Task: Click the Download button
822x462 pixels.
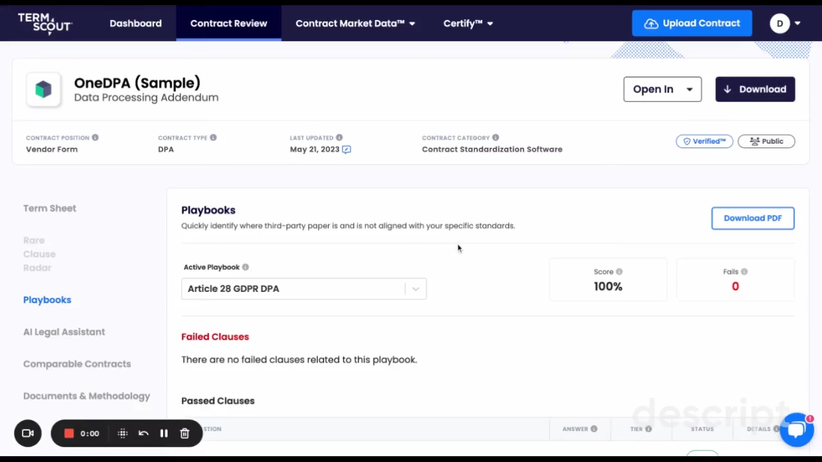Action: click(755, 89)
